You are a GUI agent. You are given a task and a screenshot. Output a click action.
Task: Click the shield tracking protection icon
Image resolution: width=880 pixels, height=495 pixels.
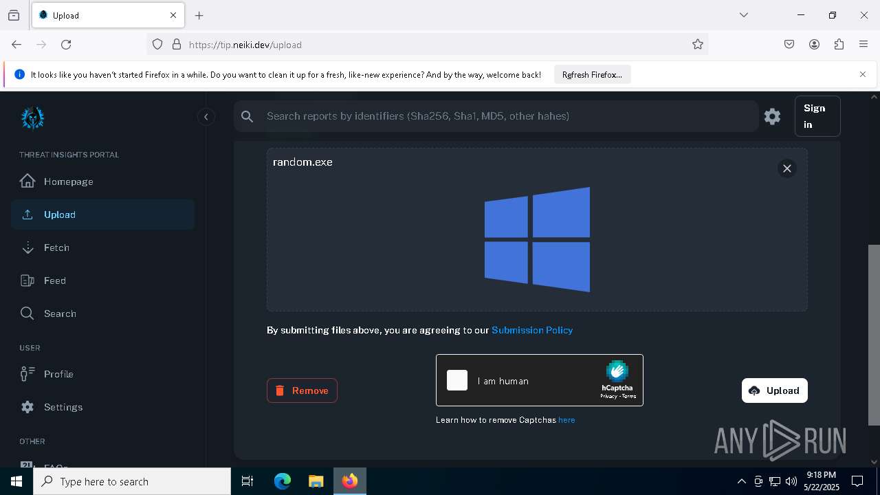pyautogui.click(x=157, y=44)
